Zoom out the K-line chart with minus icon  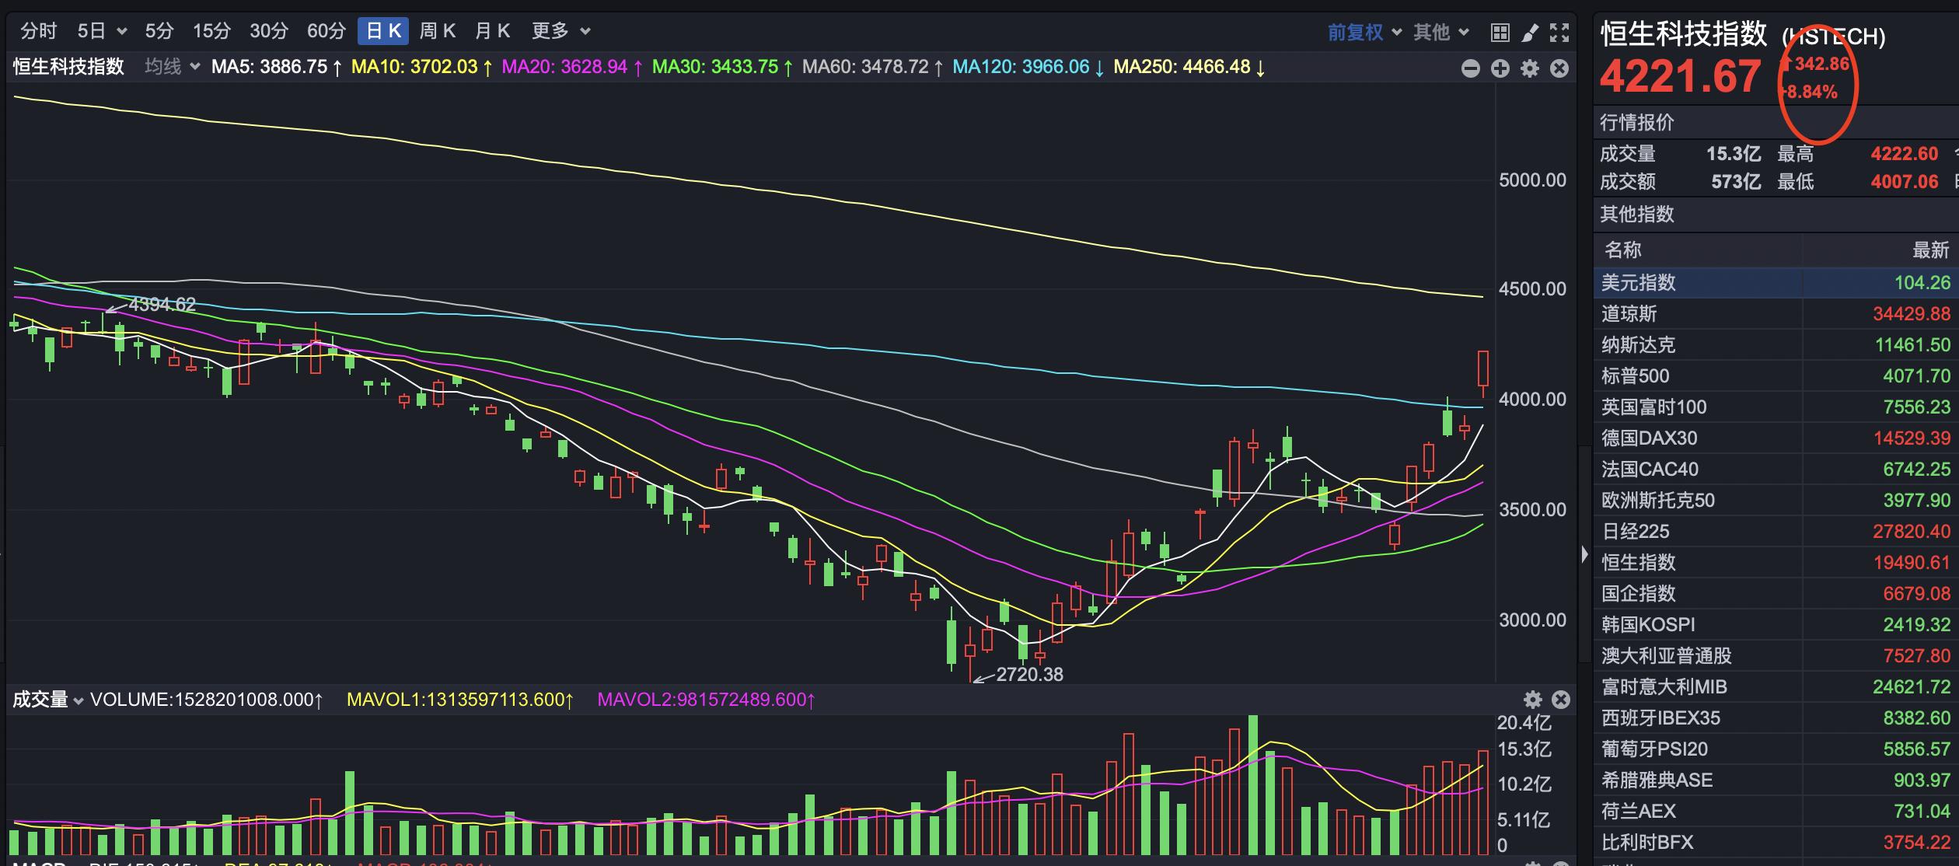click(x=1470, y=68)
